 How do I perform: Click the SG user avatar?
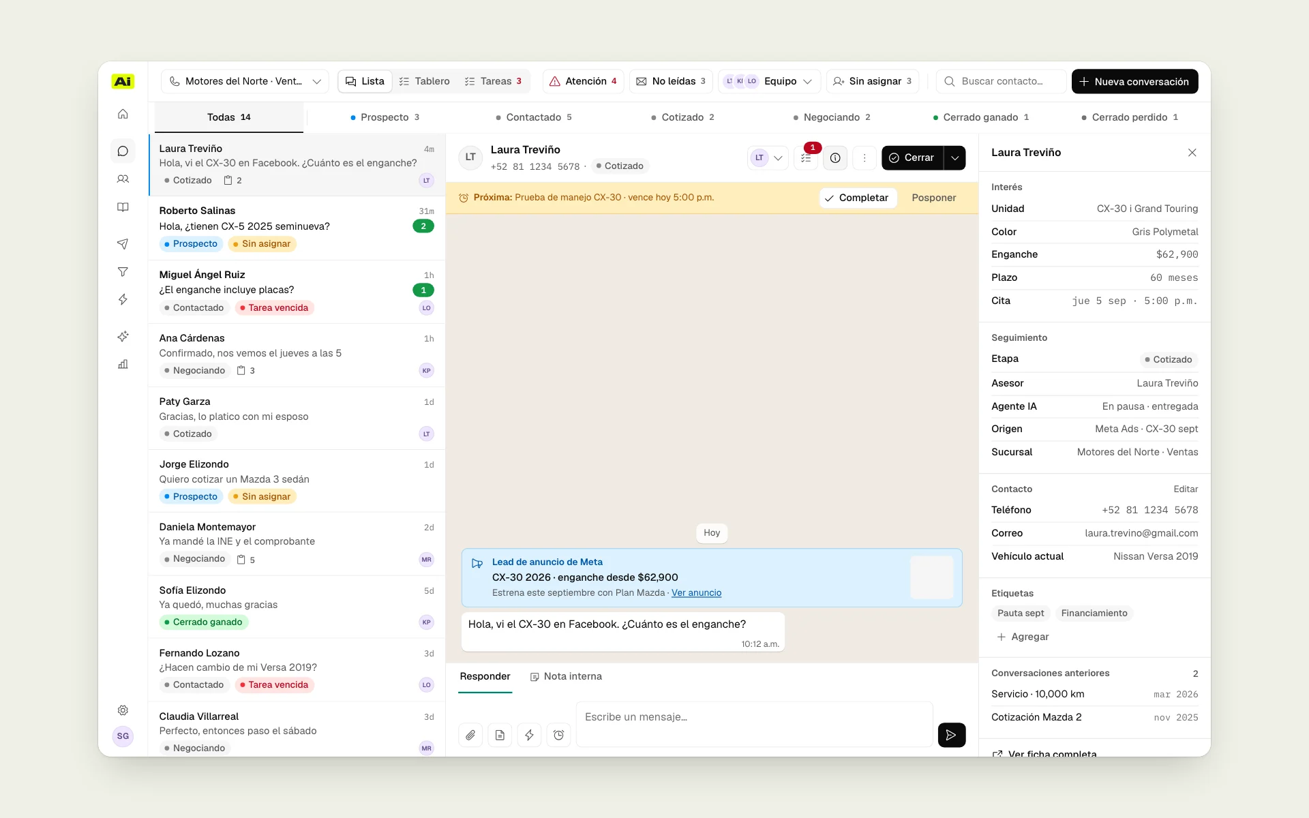point(123,736)
